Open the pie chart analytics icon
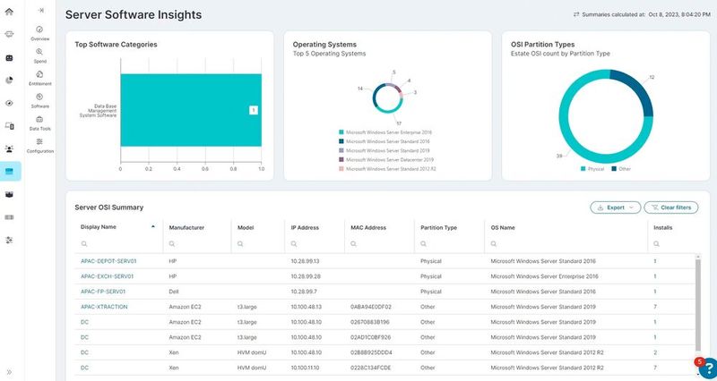Viewport: 717px width, 381px height. pos(9,80)
